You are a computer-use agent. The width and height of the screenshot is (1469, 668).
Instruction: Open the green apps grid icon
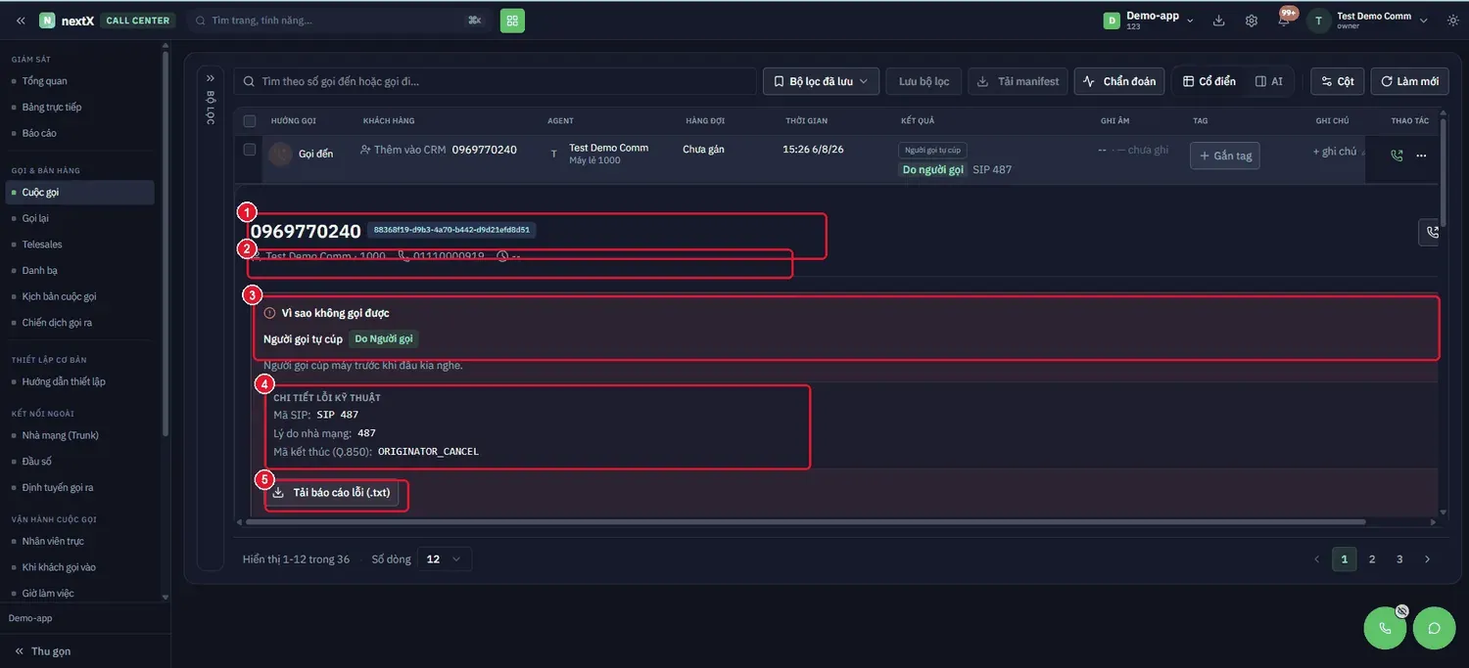pos(512,21)
